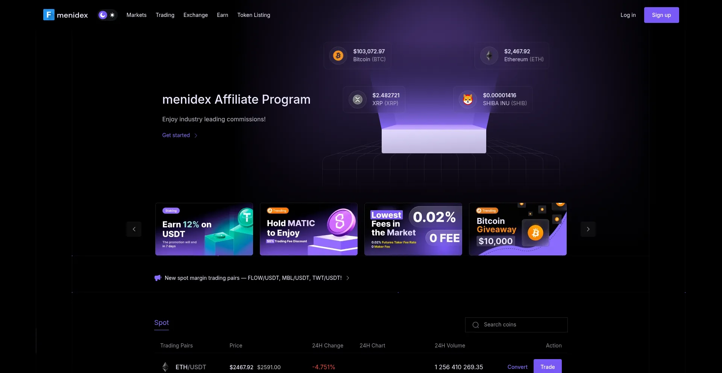Screen dimensions: 722x373
Task: Open the Exchange menu
Action: pos(196,15)
